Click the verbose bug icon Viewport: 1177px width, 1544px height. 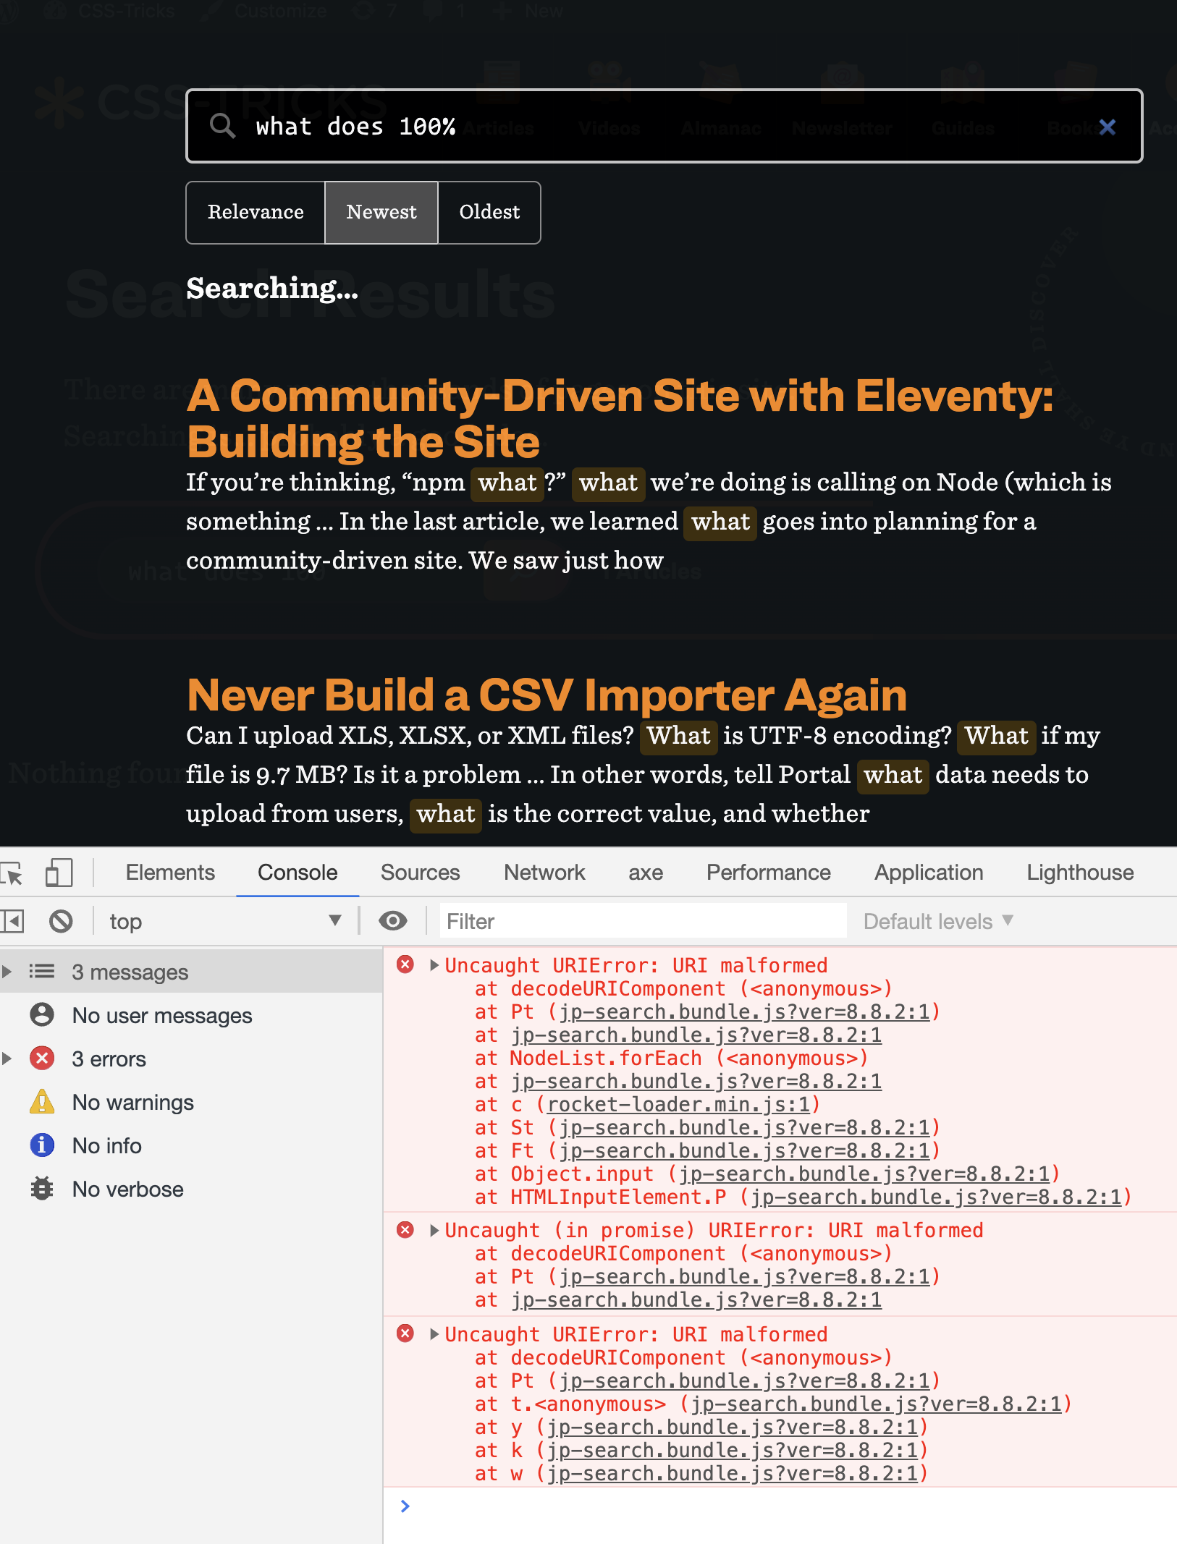tap(42, 1188)
